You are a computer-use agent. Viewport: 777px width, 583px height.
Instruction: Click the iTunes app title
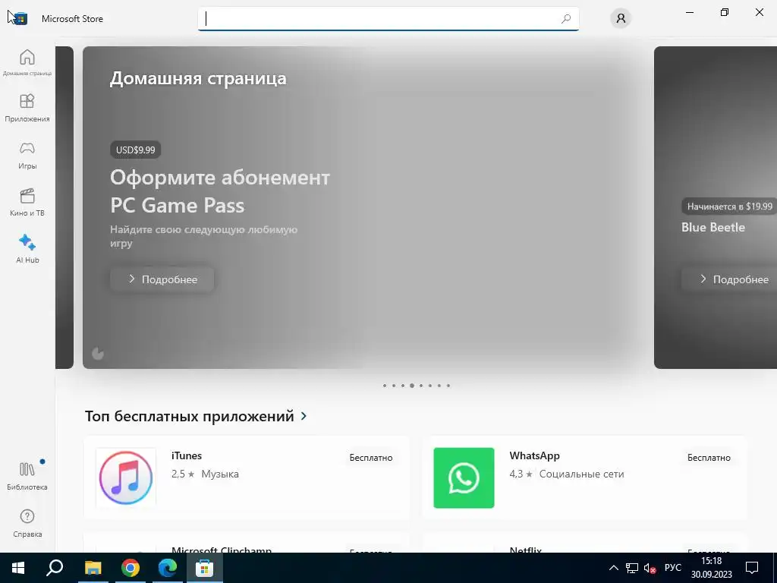187,455
